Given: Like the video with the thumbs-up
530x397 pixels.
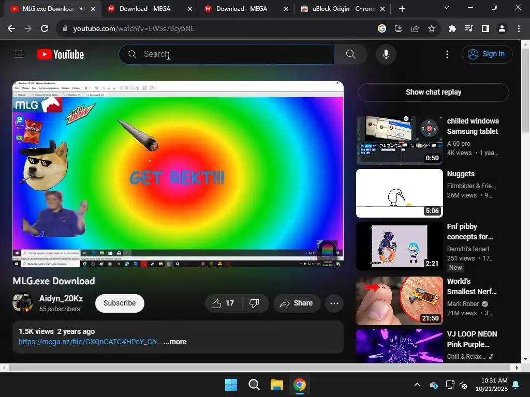Looking at the screenshot, I should coord(223,303).
